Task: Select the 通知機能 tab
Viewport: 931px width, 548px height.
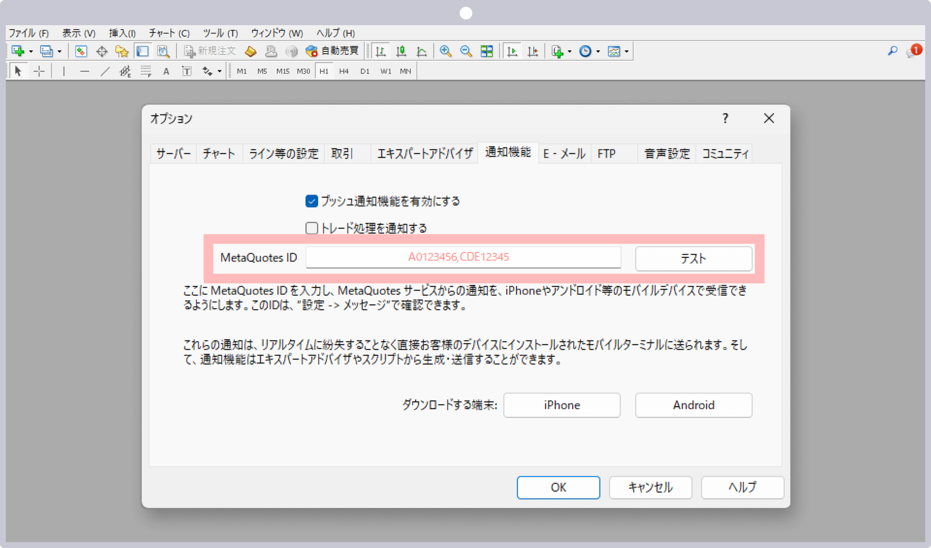Action: point(509,153)
